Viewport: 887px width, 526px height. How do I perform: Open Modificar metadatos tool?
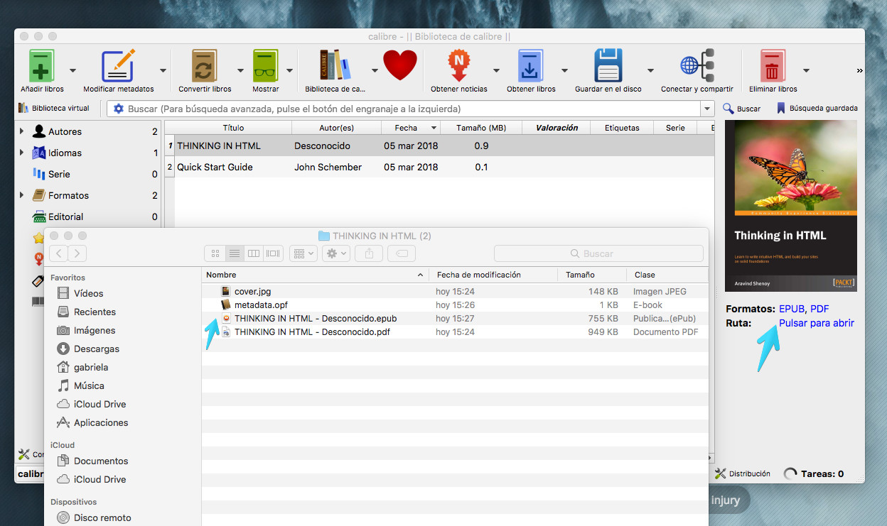tap(118, 67)
